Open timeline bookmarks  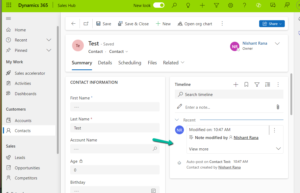click(x=246, y=84)
